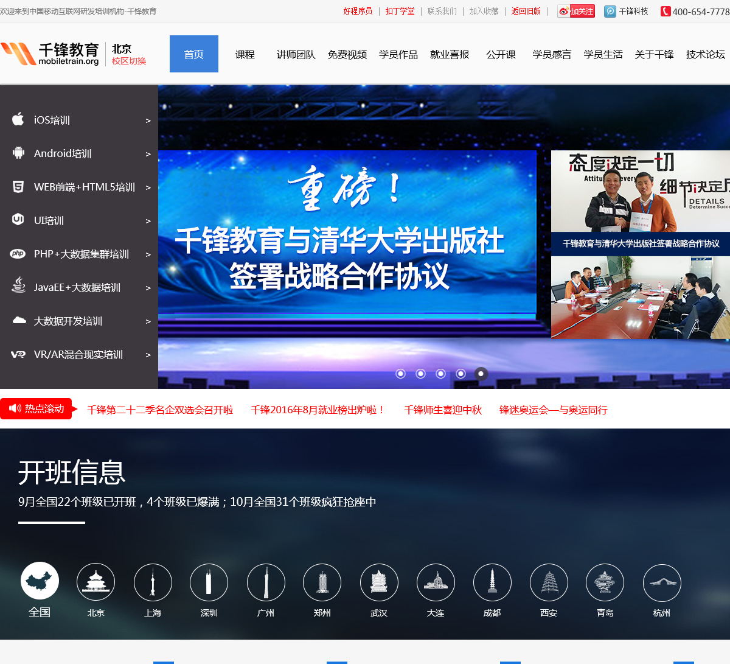
Task: Open the 免费视频 navigation item
Action: pos(347,54)
